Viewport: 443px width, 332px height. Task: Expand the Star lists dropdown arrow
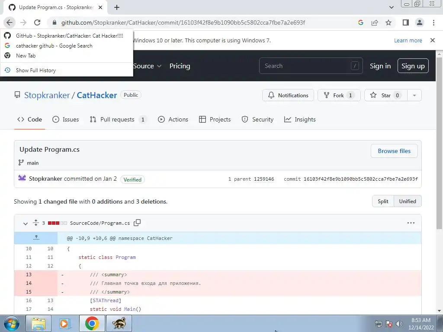coord(414,95)
